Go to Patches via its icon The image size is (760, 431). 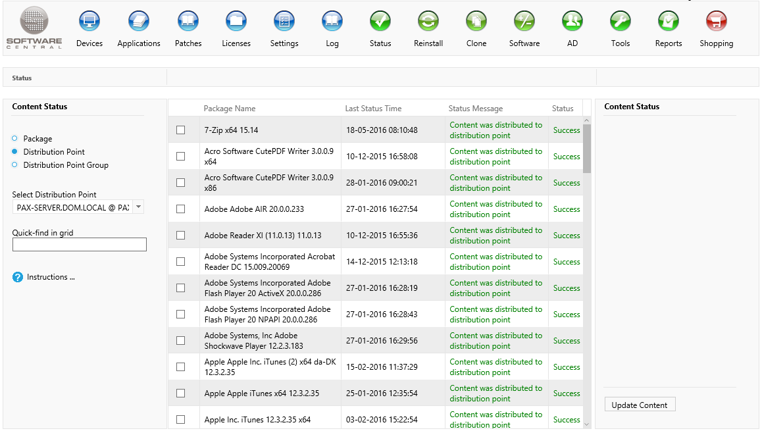(188, 21)
